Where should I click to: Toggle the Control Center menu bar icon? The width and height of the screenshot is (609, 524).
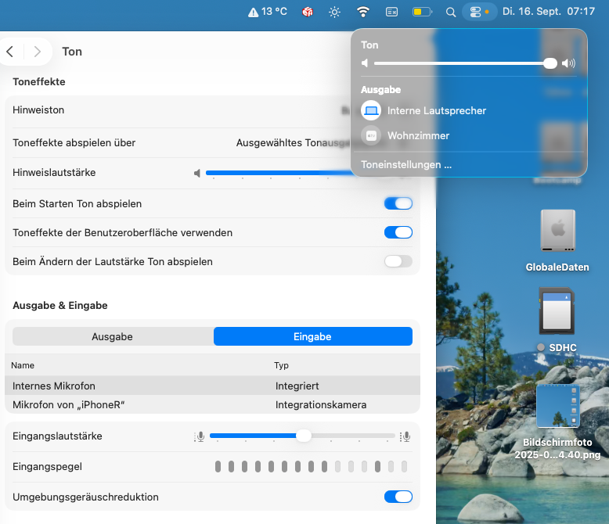479,12
